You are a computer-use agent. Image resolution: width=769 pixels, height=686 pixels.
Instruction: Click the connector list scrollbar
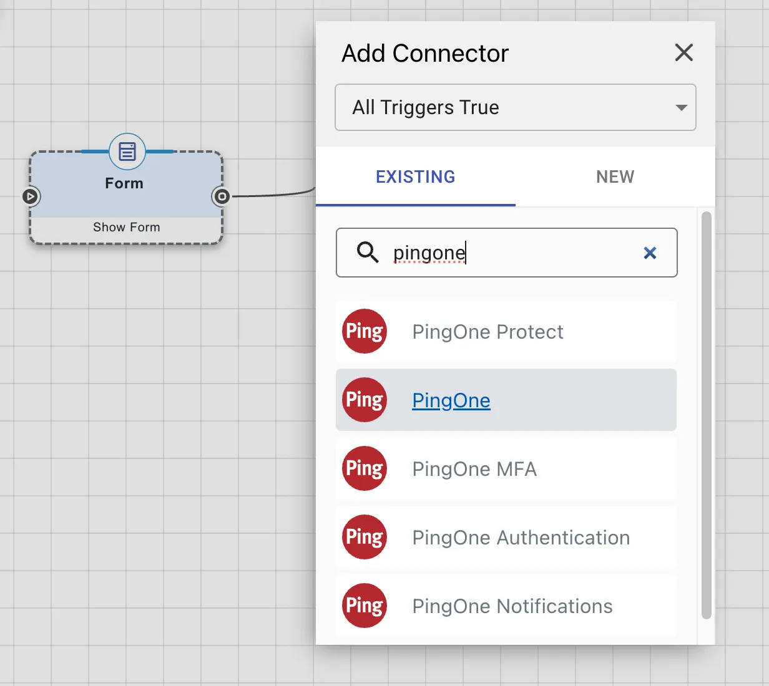point(707,415)
